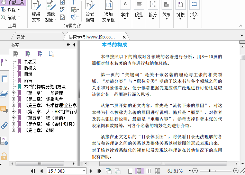This screenshot has width=245, height=175.
Task: Go to the first page
Action: [33, 171]
